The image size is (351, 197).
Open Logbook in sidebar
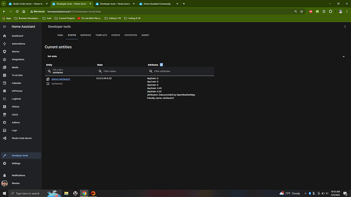coord(21,98)
